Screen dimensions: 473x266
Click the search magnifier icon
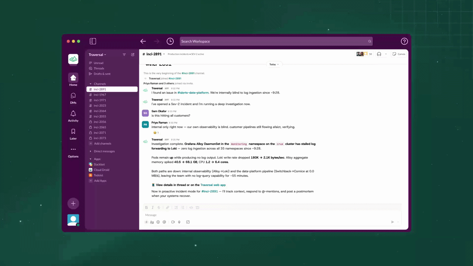pyautogui.click(x=369, y=41)
